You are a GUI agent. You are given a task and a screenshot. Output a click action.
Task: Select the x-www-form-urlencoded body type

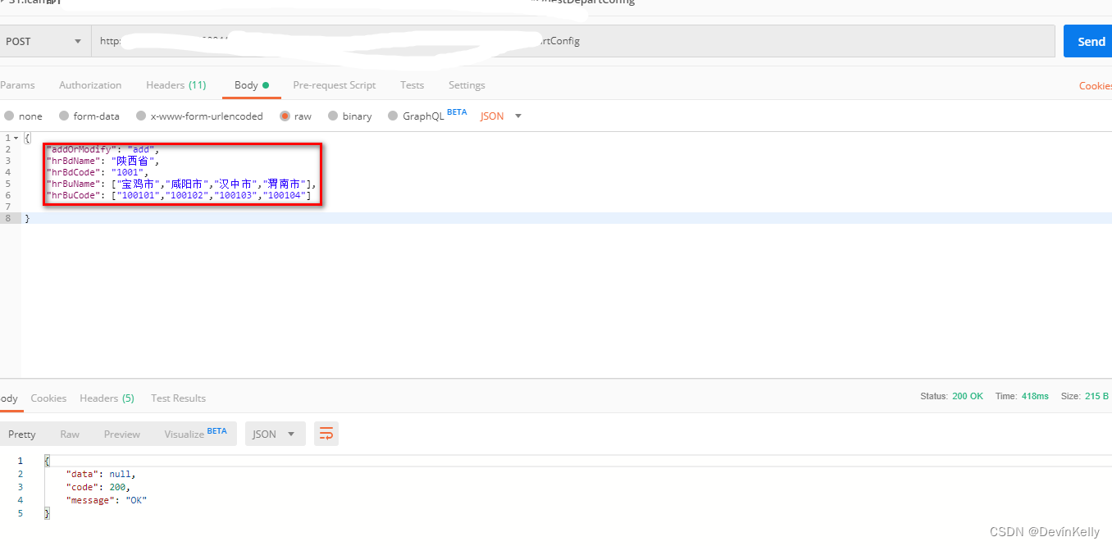(199, 116)
